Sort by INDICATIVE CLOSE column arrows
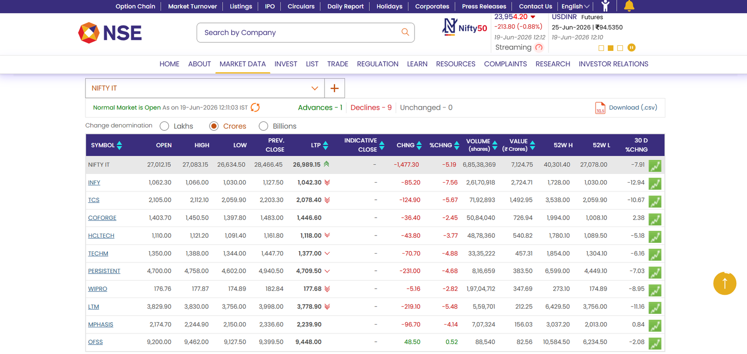Viewport: 747px width, 354px height. pos(382,145)
